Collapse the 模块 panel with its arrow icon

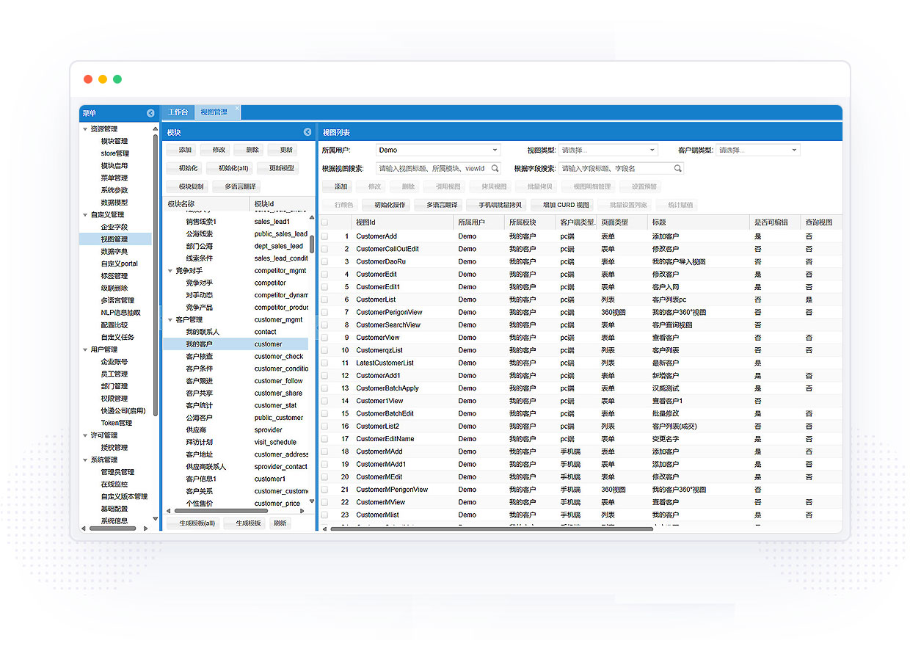point(307,132)
